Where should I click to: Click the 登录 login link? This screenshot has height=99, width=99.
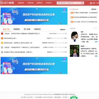[94, 3]
